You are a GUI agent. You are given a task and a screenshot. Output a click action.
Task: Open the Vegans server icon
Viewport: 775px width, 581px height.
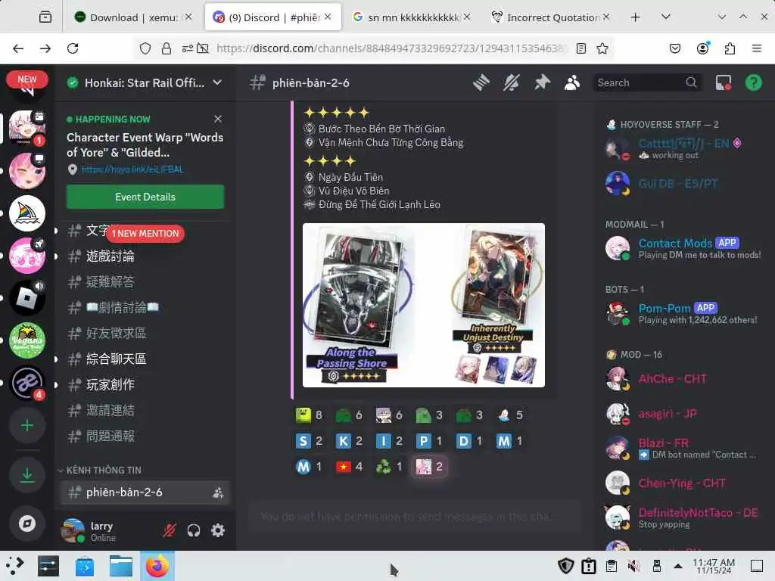coord(27,340)
